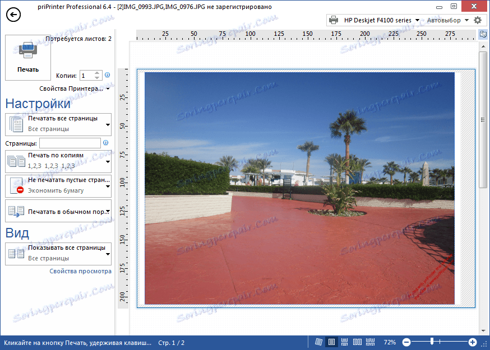This screenshot has height=350, width=490.
Task: Zoom out with the minus button
Action: [x=406, y=343]
